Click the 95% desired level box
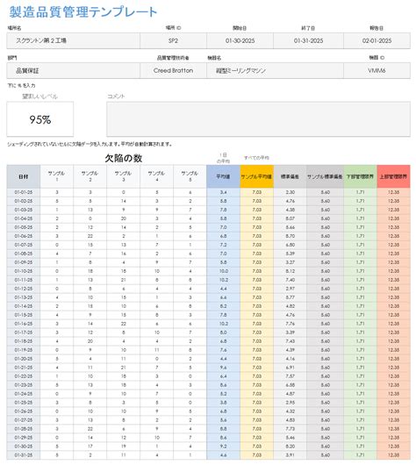The image size is (416, 465). [40, 119]
